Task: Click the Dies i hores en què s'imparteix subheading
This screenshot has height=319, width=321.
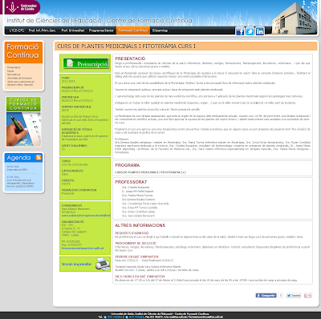Action: click(x=140, y=277)
